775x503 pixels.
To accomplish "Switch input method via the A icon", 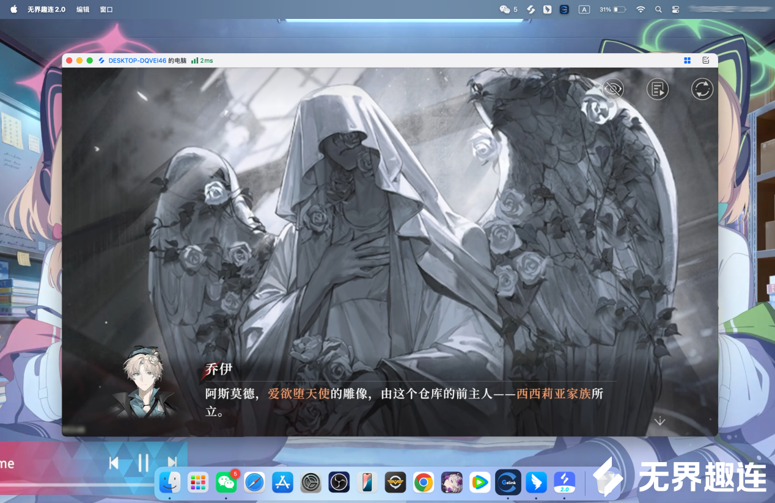I will pos(584,9).
